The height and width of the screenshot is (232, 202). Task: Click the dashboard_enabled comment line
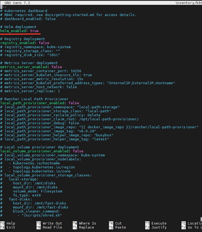pyautogui.click(x=28, y=19)
